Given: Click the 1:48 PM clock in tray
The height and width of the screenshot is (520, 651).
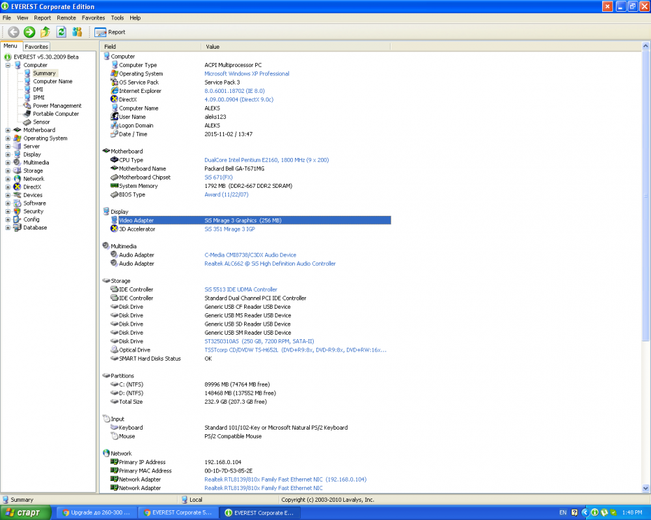Looking at the screenshot, I should [632, 513].
